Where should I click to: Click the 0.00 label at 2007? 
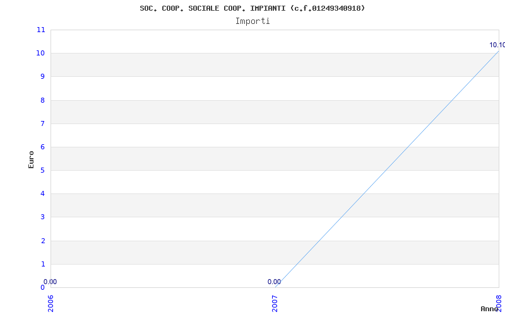[274, 282]
